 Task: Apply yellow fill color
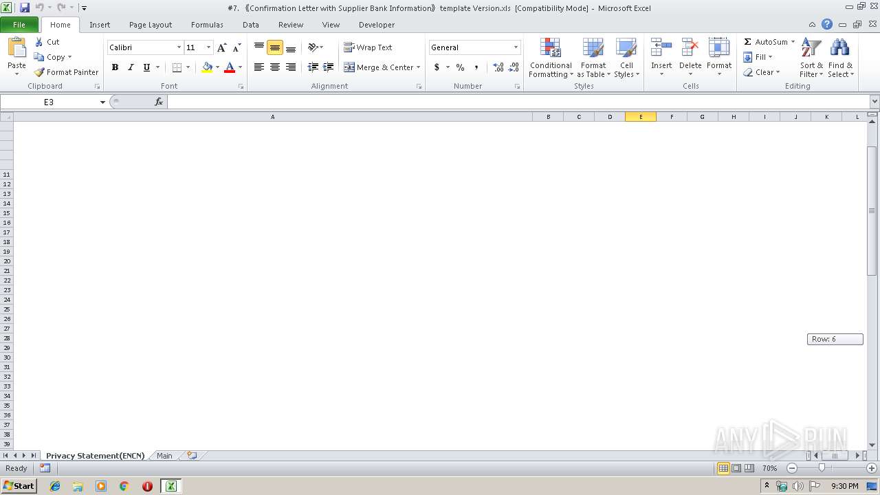click(207, 67)
